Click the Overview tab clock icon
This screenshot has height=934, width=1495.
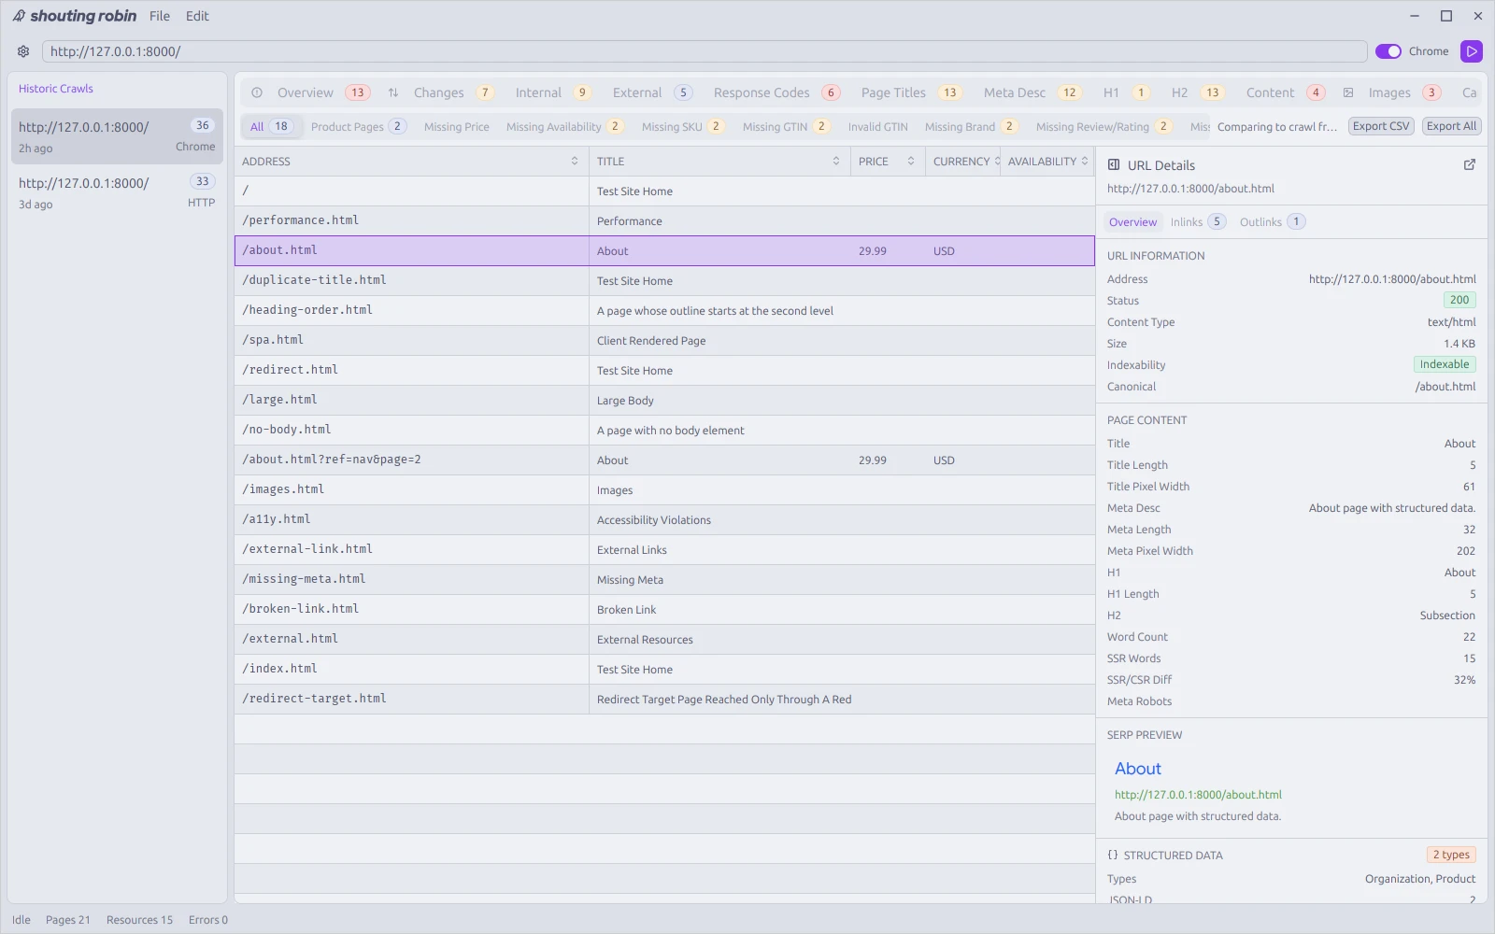pyautogui.click(x=257, y=92)
